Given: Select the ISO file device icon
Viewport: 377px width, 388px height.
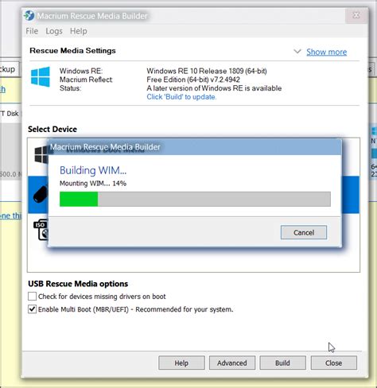Looking at the screenshot, I should (41, 230).
